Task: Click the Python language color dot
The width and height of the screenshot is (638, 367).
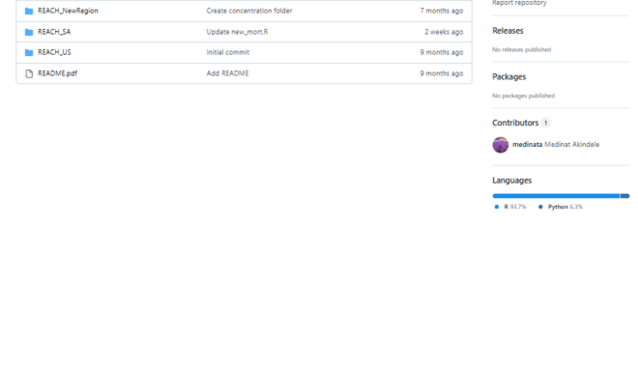Action: 540,207
